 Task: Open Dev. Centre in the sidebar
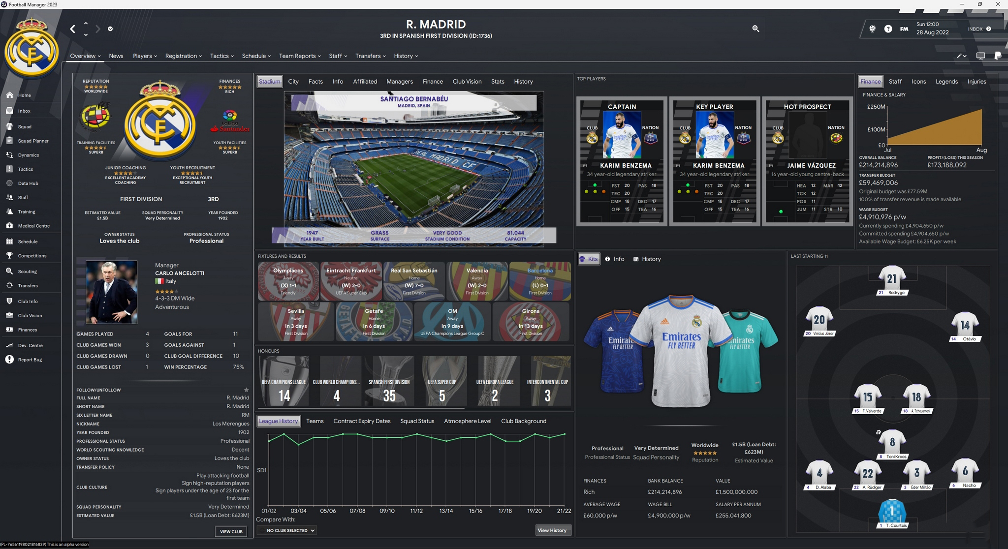pos(31,346)
